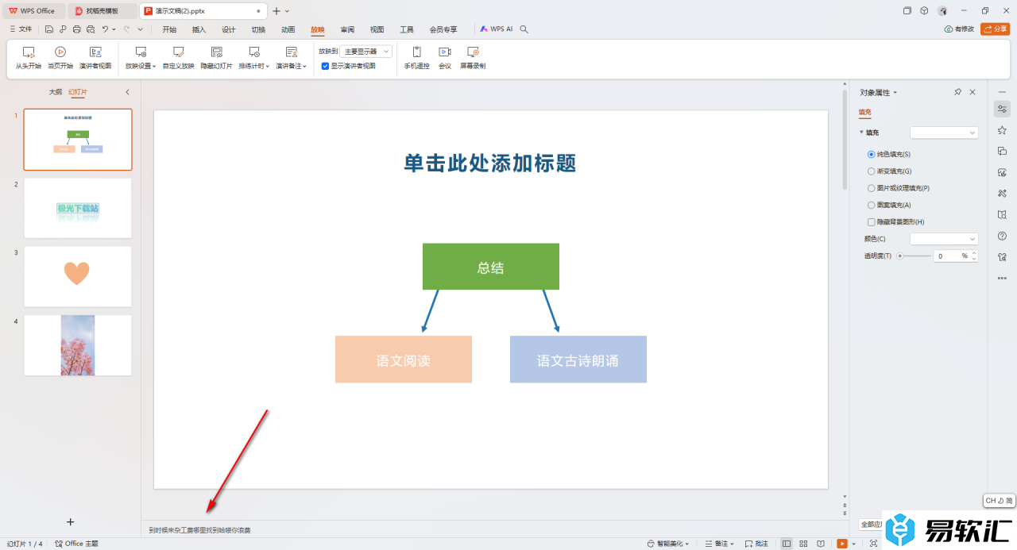Open the 插入 ribbon tab

(199, 29)
